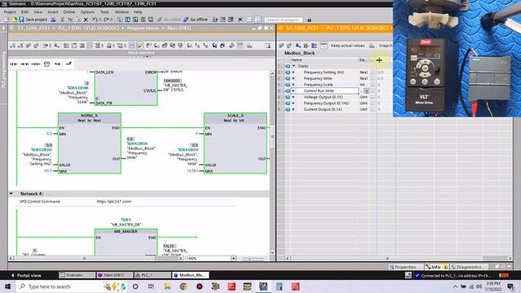Open the Overview tab
The height and width of the screenshot is (293, 521).
[x=77, y=275]
